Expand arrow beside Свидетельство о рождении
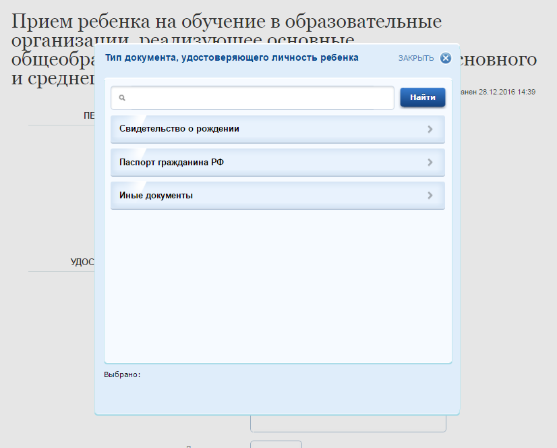The width and height of the screenshot is (557, 448). [x=430, y=129]
